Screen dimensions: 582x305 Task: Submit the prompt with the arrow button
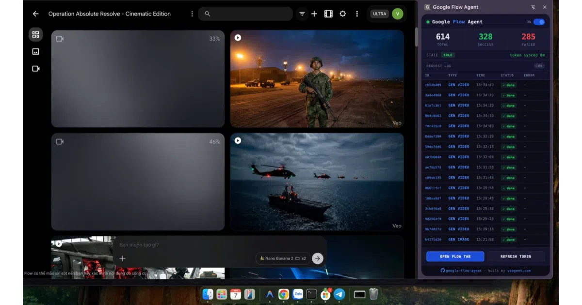[318, 259]
